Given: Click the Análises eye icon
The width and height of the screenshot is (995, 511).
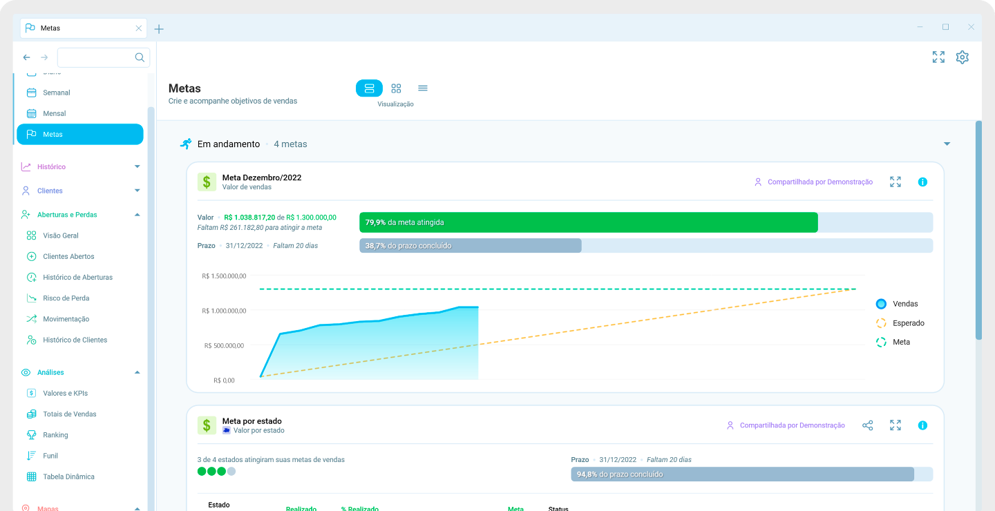Looking at the screenshot, I should (26, 372).
